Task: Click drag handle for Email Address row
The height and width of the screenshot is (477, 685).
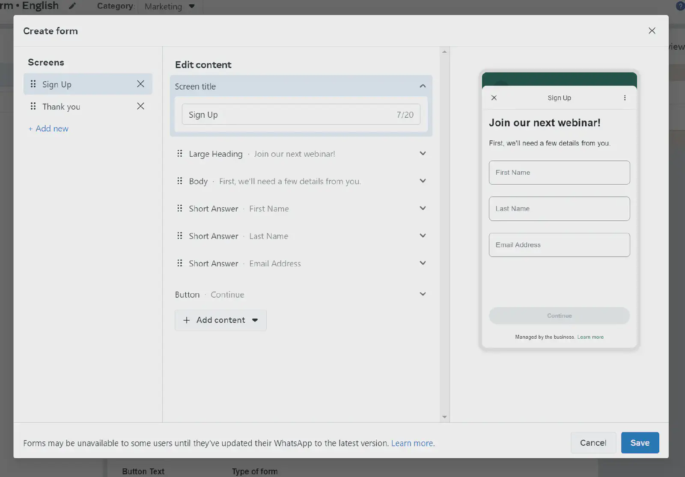Action: [180, 263]
